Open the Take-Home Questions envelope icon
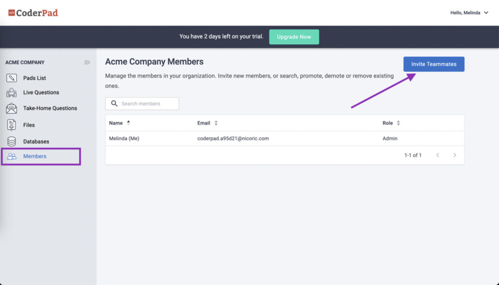 (x=12, y=108)
